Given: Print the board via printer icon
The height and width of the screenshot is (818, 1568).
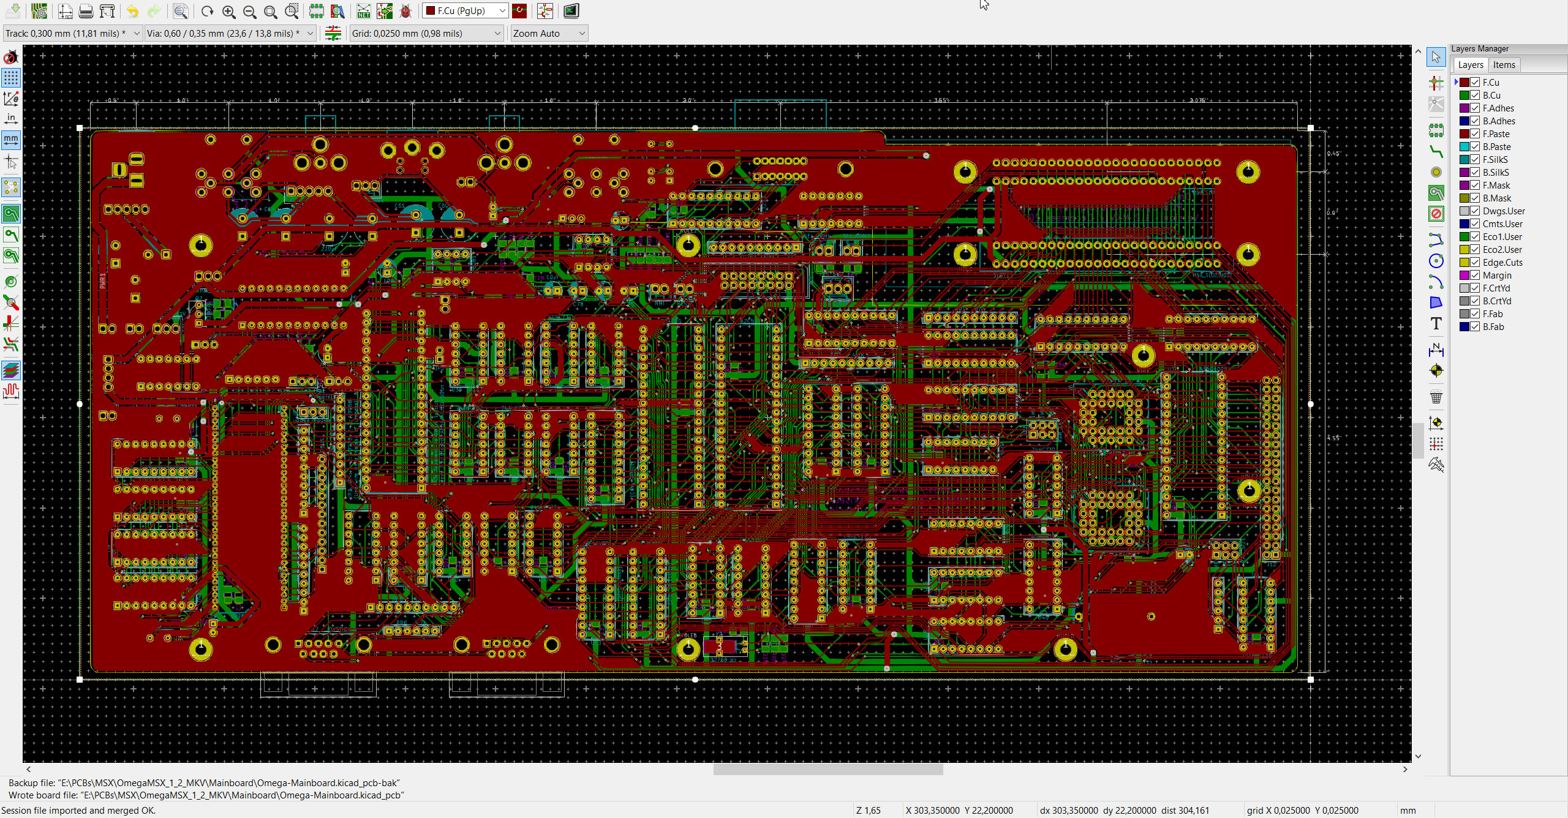Looking at the screenshot, I should click(x=86, y=11).
